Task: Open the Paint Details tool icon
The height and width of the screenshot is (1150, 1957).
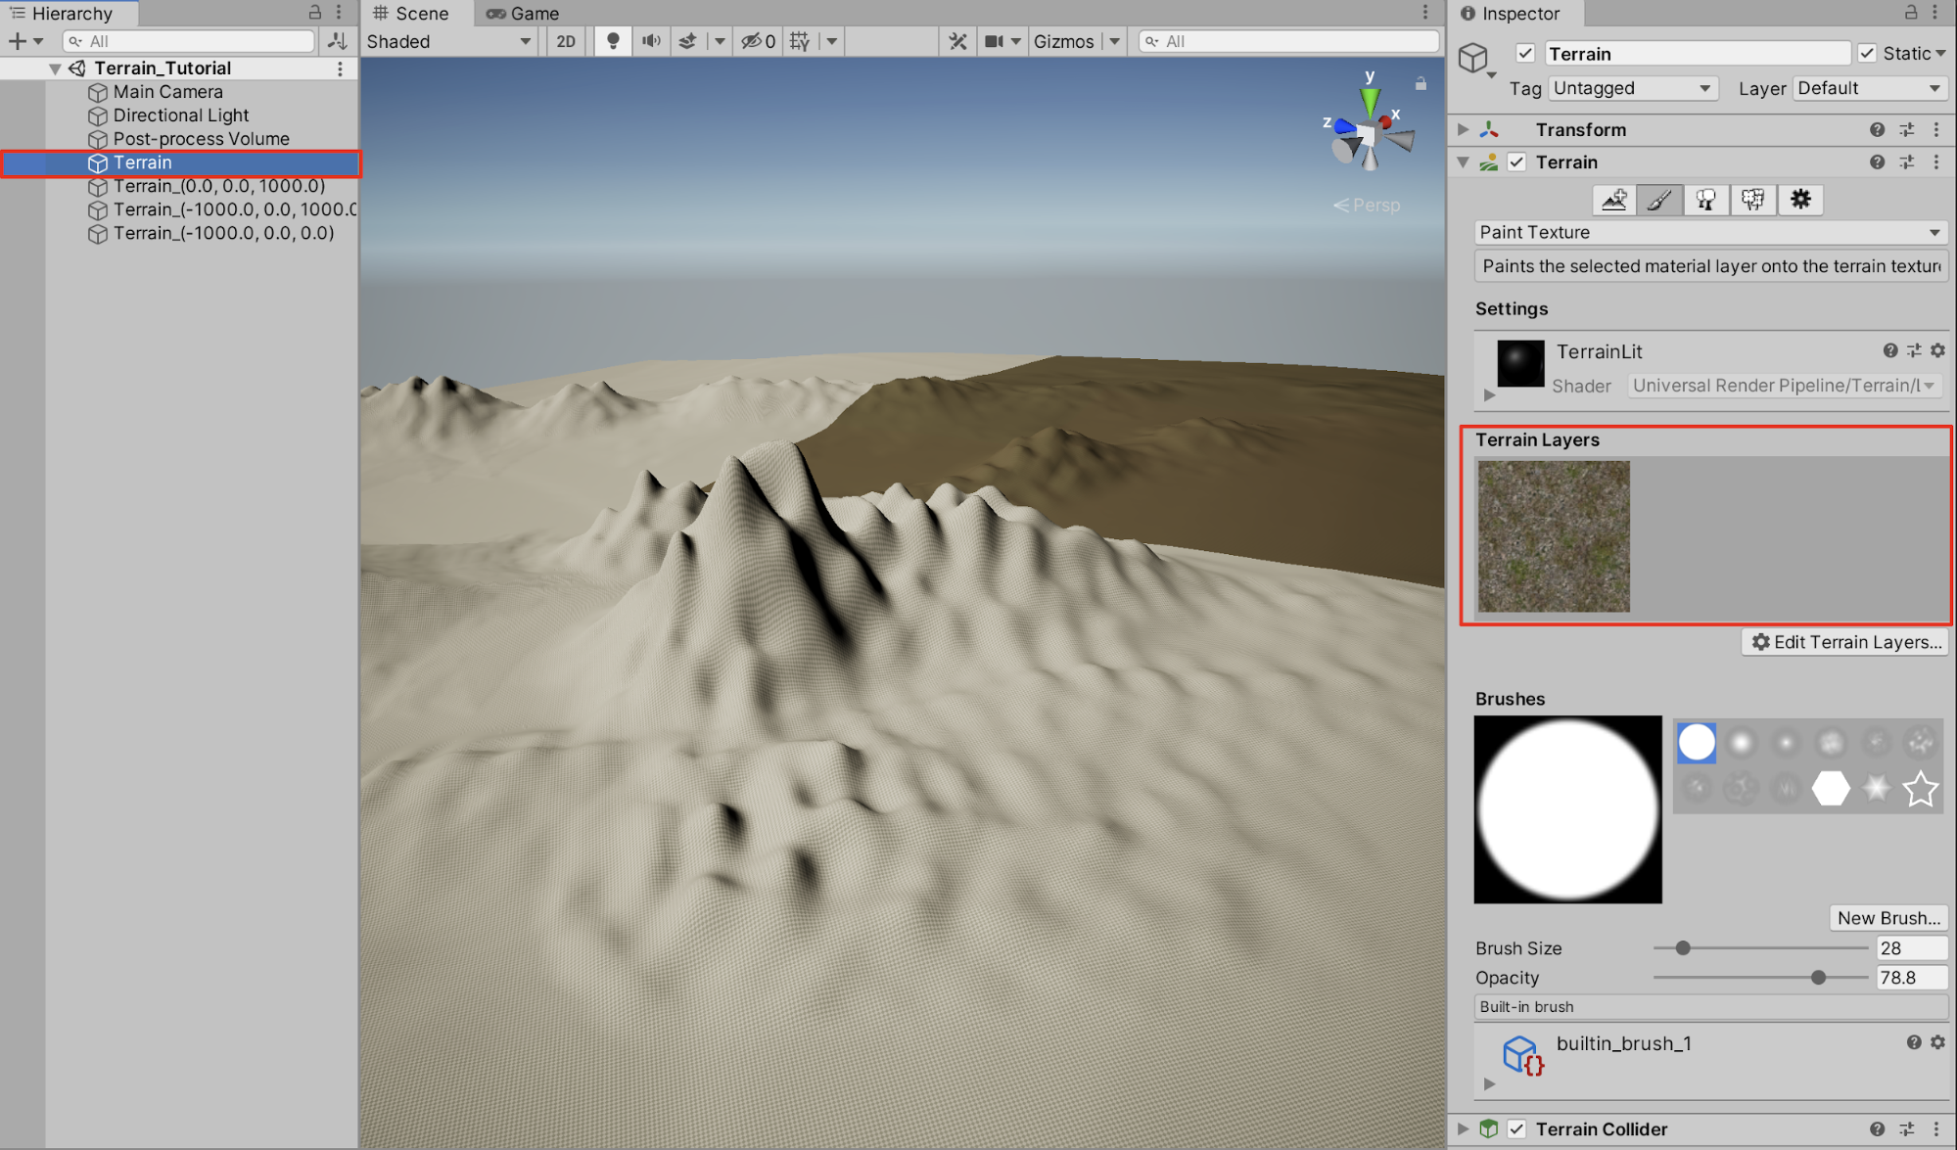Action: pos(1752,200)
